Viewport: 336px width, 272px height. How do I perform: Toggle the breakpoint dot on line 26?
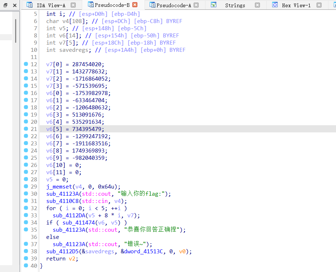pyautogui.click(x=26, y=165)
